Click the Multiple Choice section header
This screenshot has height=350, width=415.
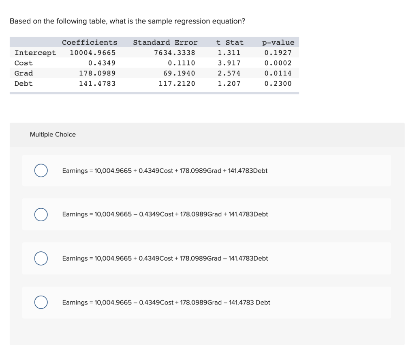point(53,134)
